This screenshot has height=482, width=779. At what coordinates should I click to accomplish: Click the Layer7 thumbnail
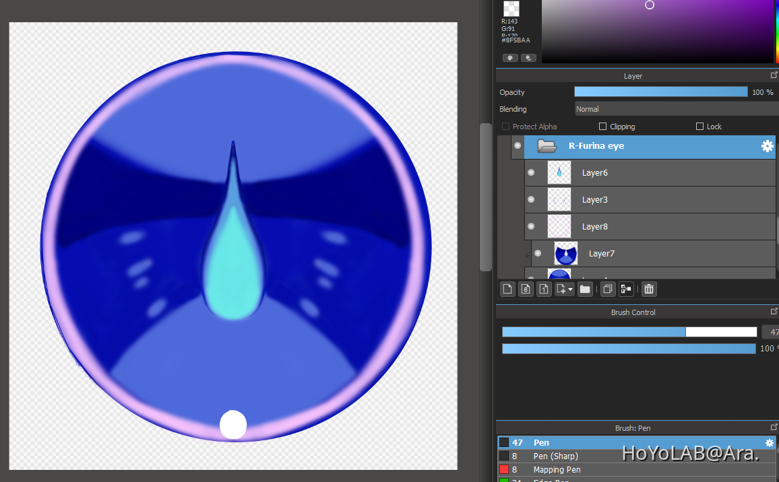pos(566,254)
